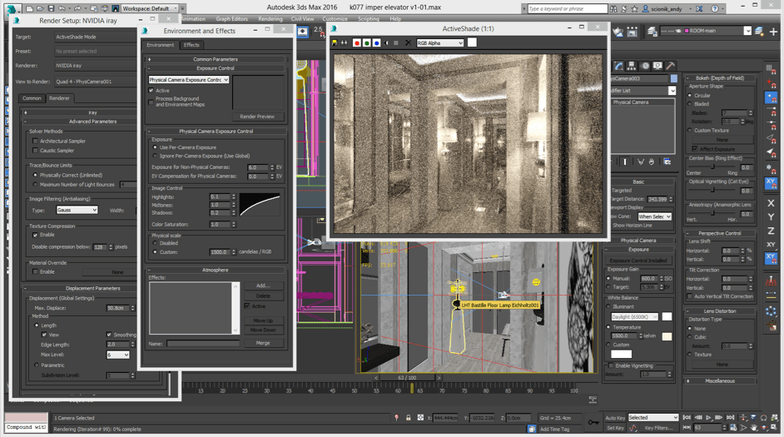Screen dimensions: 784x437
Task: Collapse the Bokeh (Depth of Field) rollout
Action: (720, 78)
